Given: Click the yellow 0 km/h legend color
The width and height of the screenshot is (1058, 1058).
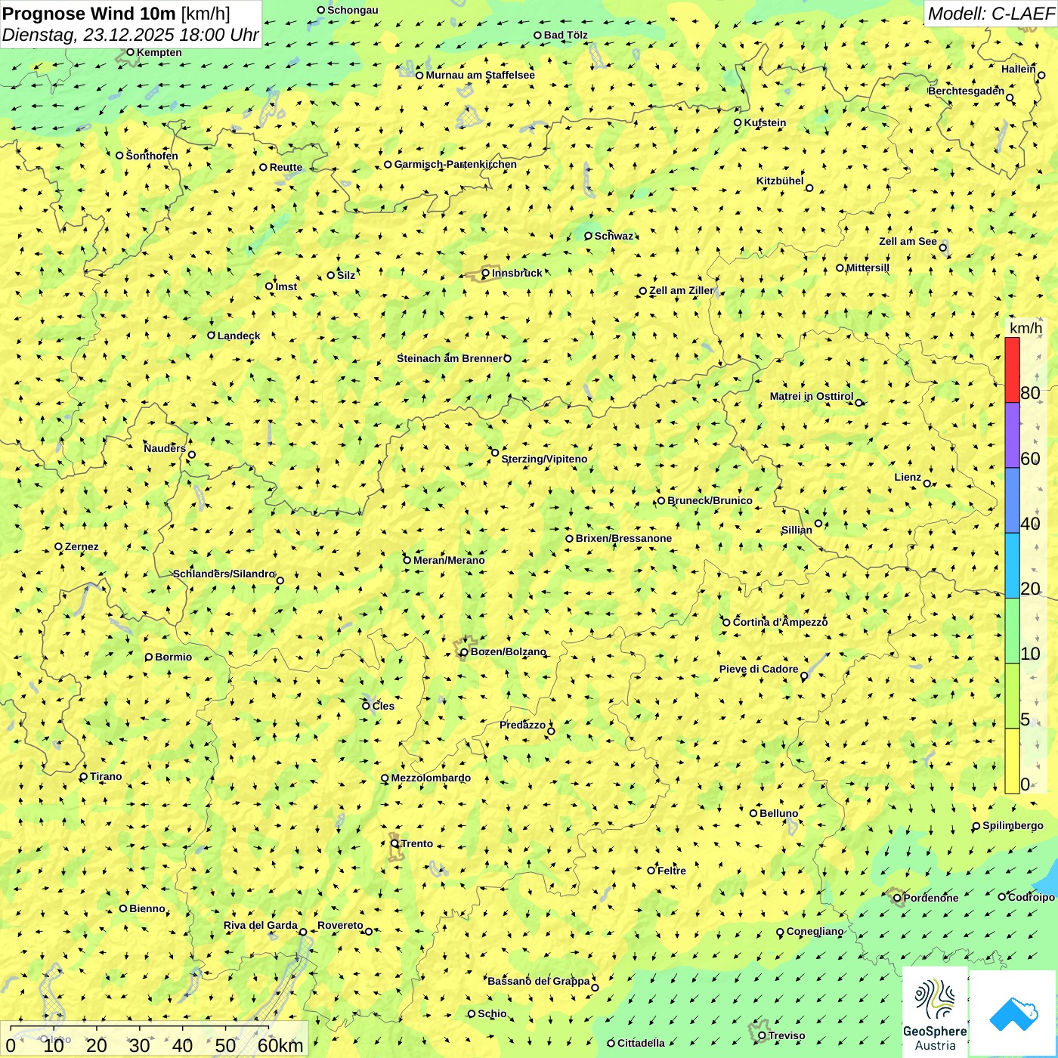Looking at the screenshot, I should click(x=1012, y=761).
